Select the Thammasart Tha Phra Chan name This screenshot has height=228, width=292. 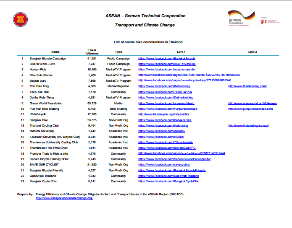point(48,148)
